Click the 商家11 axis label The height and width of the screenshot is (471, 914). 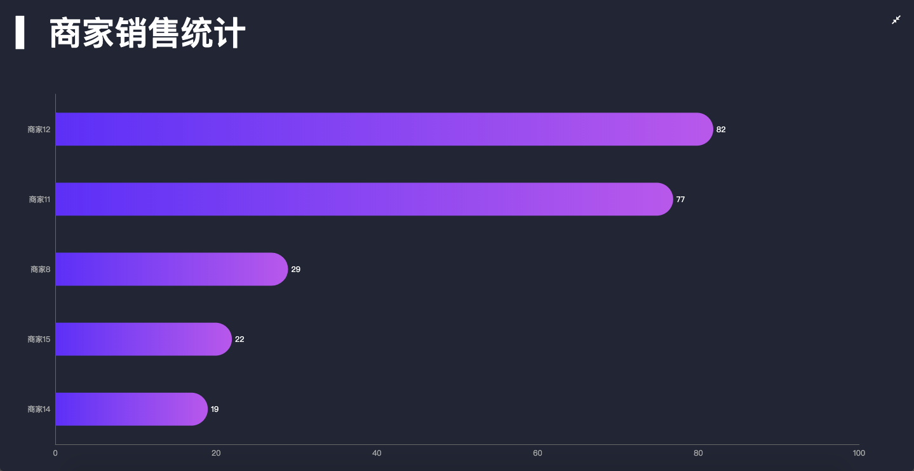(39, 200)
